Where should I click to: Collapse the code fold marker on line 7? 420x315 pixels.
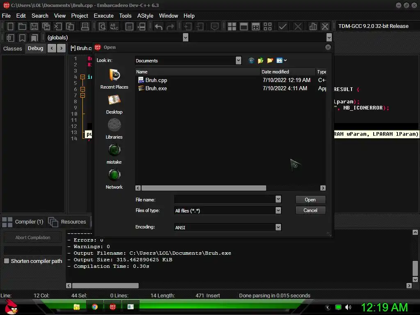pos(82,95)
